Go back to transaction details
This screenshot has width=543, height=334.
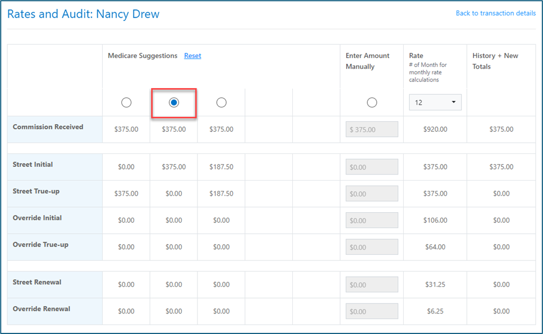point(495,13)
